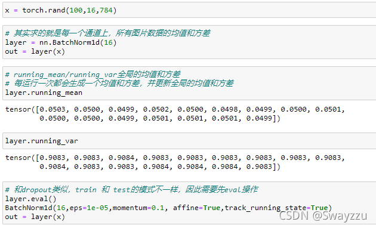Click the number 784 in torch.rand
376x228 pixels.
[106, 10]
